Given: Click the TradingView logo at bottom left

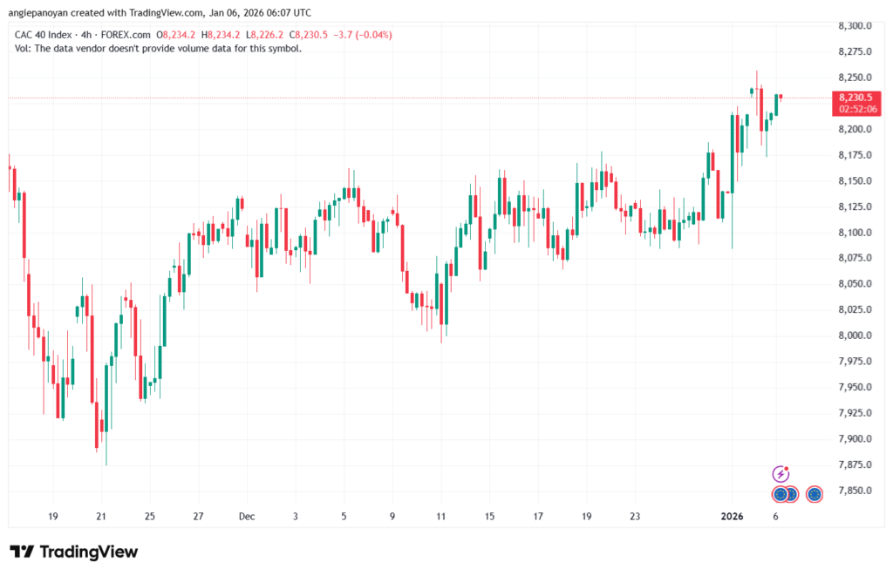Looking at the screenshot, I should pyautogui.click(x=73, y=552).
